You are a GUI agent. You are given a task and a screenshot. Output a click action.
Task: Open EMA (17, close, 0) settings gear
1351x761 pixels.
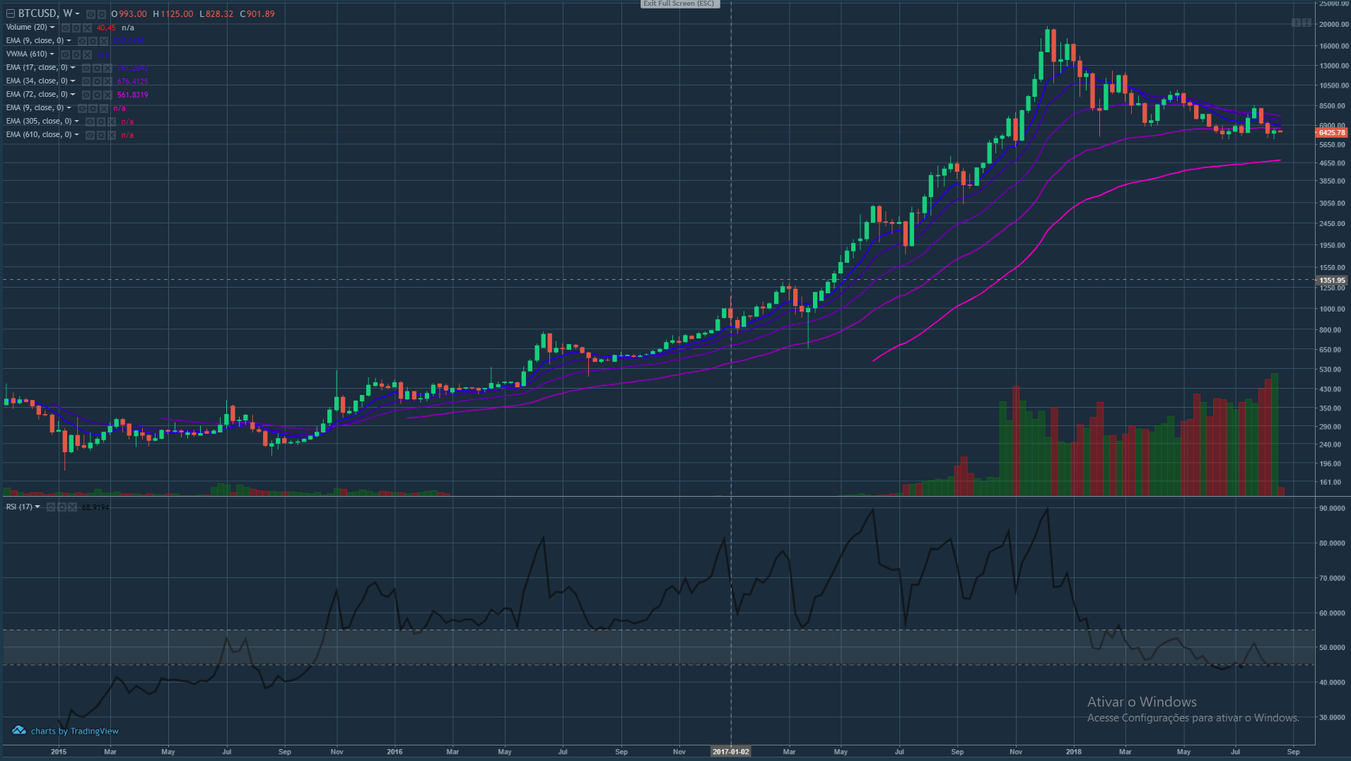97,68
